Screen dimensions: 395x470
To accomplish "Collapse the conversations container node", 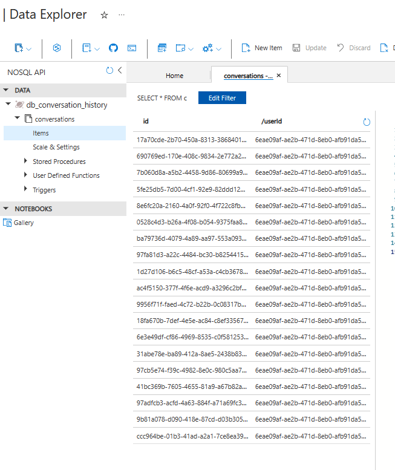I will (18, 118).
